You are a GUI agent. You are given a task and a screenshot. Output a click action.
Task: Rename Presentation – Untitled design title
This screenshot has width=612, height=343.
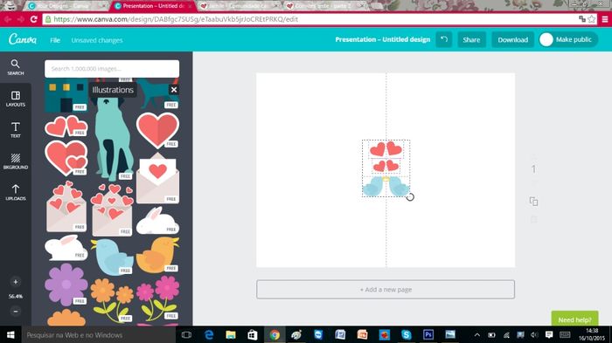click(x=383, y=39)
